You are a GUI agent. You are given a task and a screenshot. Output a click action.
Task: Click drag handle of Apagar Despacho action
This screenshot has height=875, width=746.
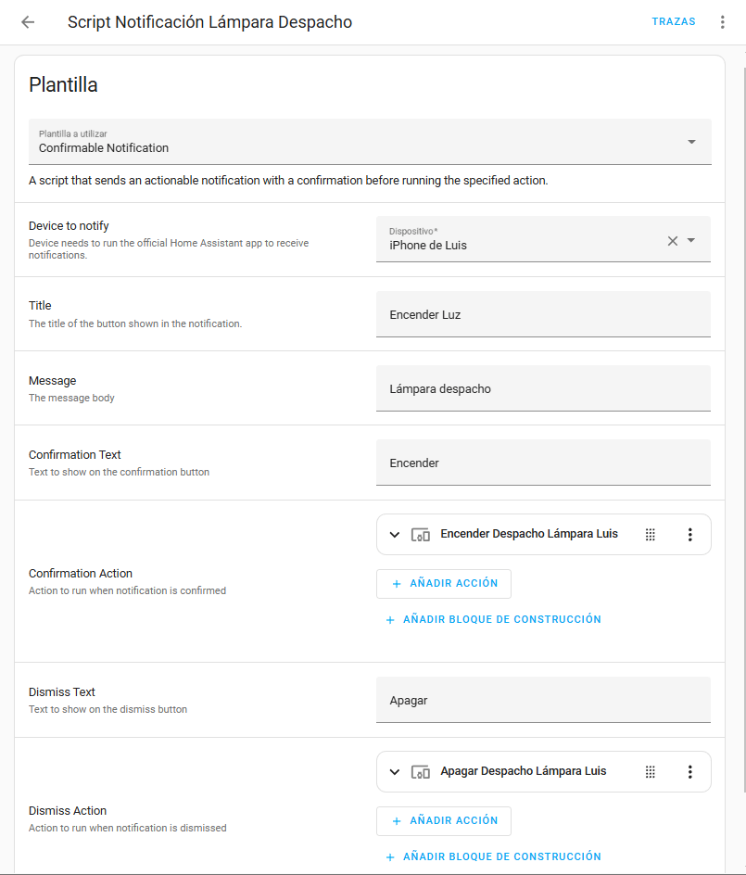[651, 771]
